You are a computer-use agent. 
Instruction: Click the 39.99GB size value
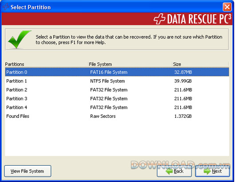183,81
